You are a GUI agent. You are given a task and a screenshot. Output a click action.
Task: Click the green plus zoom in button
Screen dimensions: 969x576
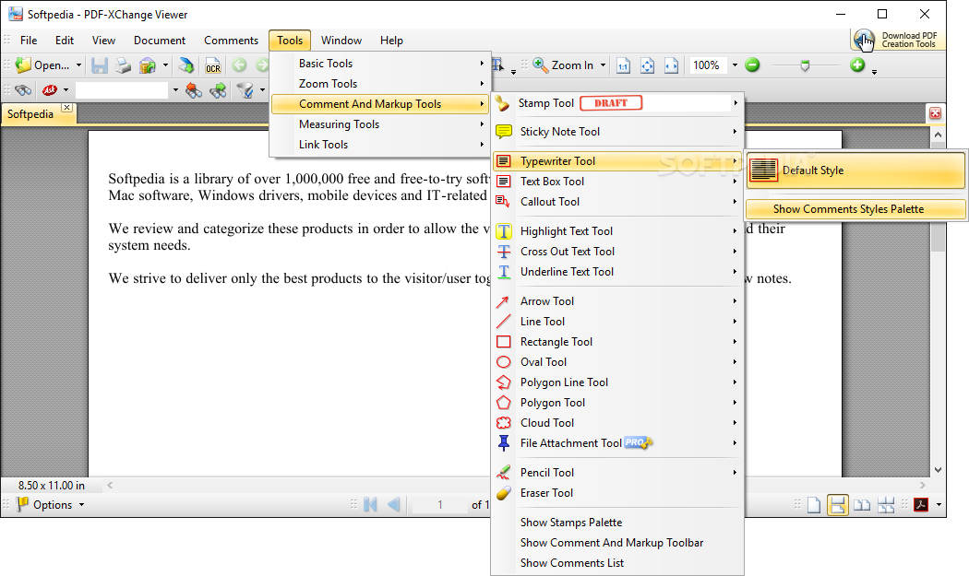click(x=857, y=65)
